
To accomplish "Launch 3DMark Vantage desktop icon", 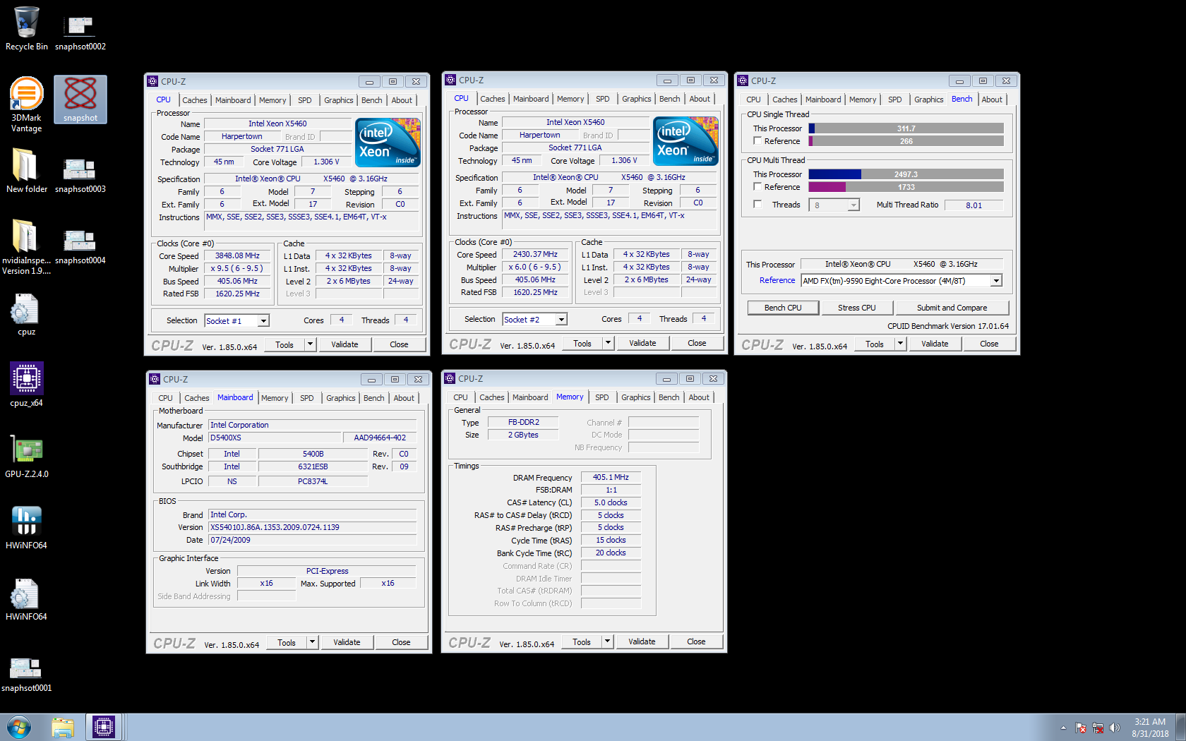I will (27, 104).
